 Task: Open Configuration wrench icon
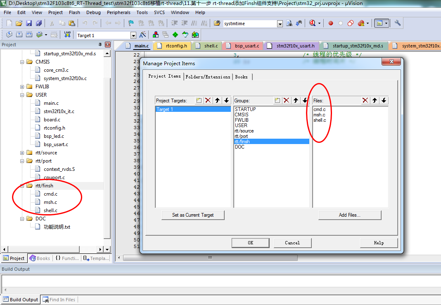point(397,23)
